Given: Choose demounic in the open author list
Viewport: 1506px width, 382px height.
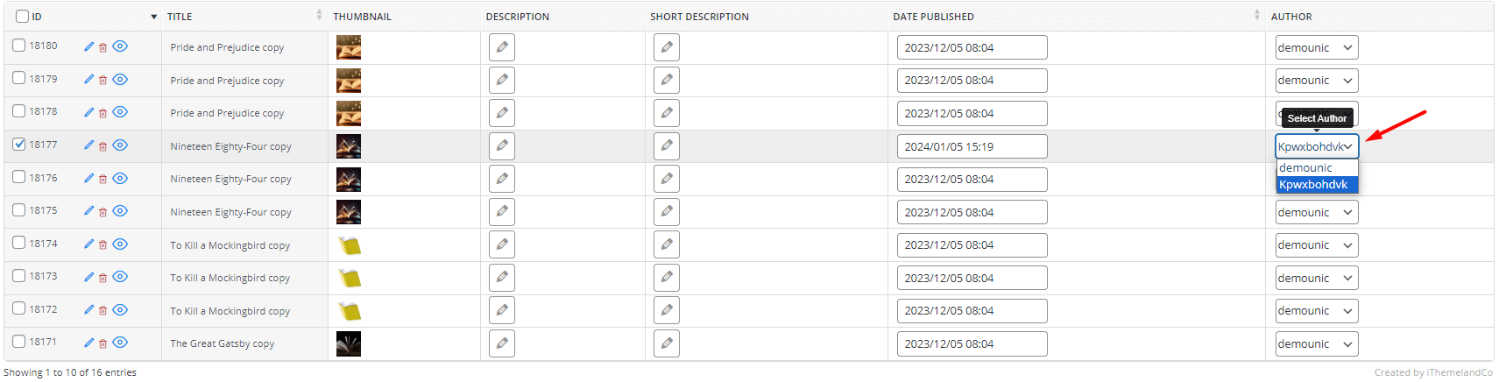Looking at the screenshot, I should (1317, 168).
